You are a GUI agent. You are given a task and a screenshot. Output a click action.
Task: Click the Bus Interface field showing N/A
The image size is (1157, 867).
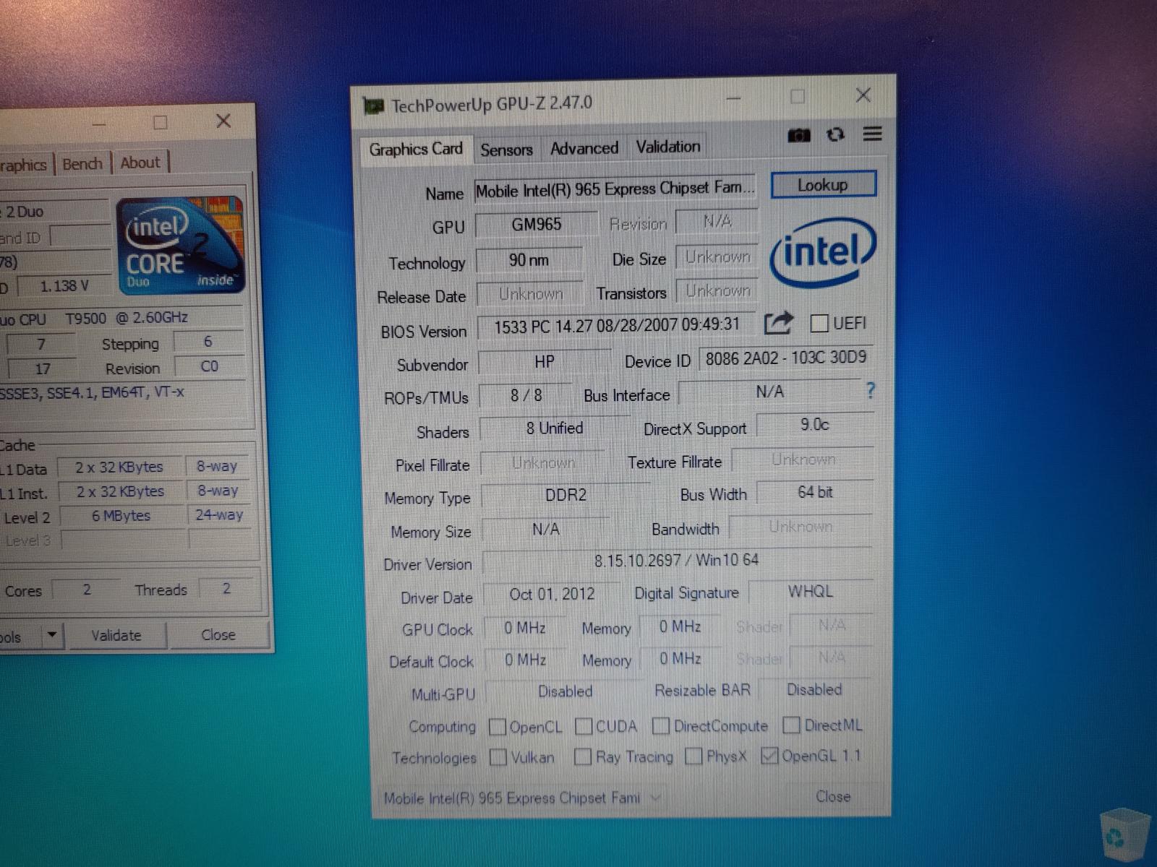[x=769, y=392]
